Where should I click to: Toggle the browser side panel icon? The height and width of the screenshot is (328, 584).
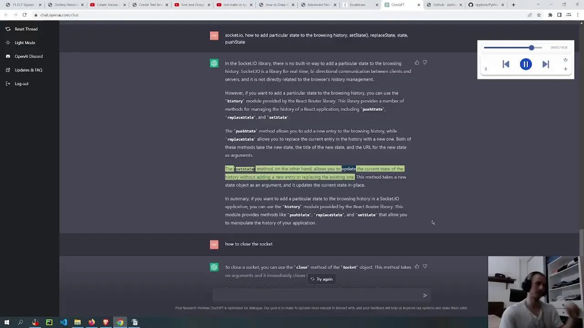[559, 15]
